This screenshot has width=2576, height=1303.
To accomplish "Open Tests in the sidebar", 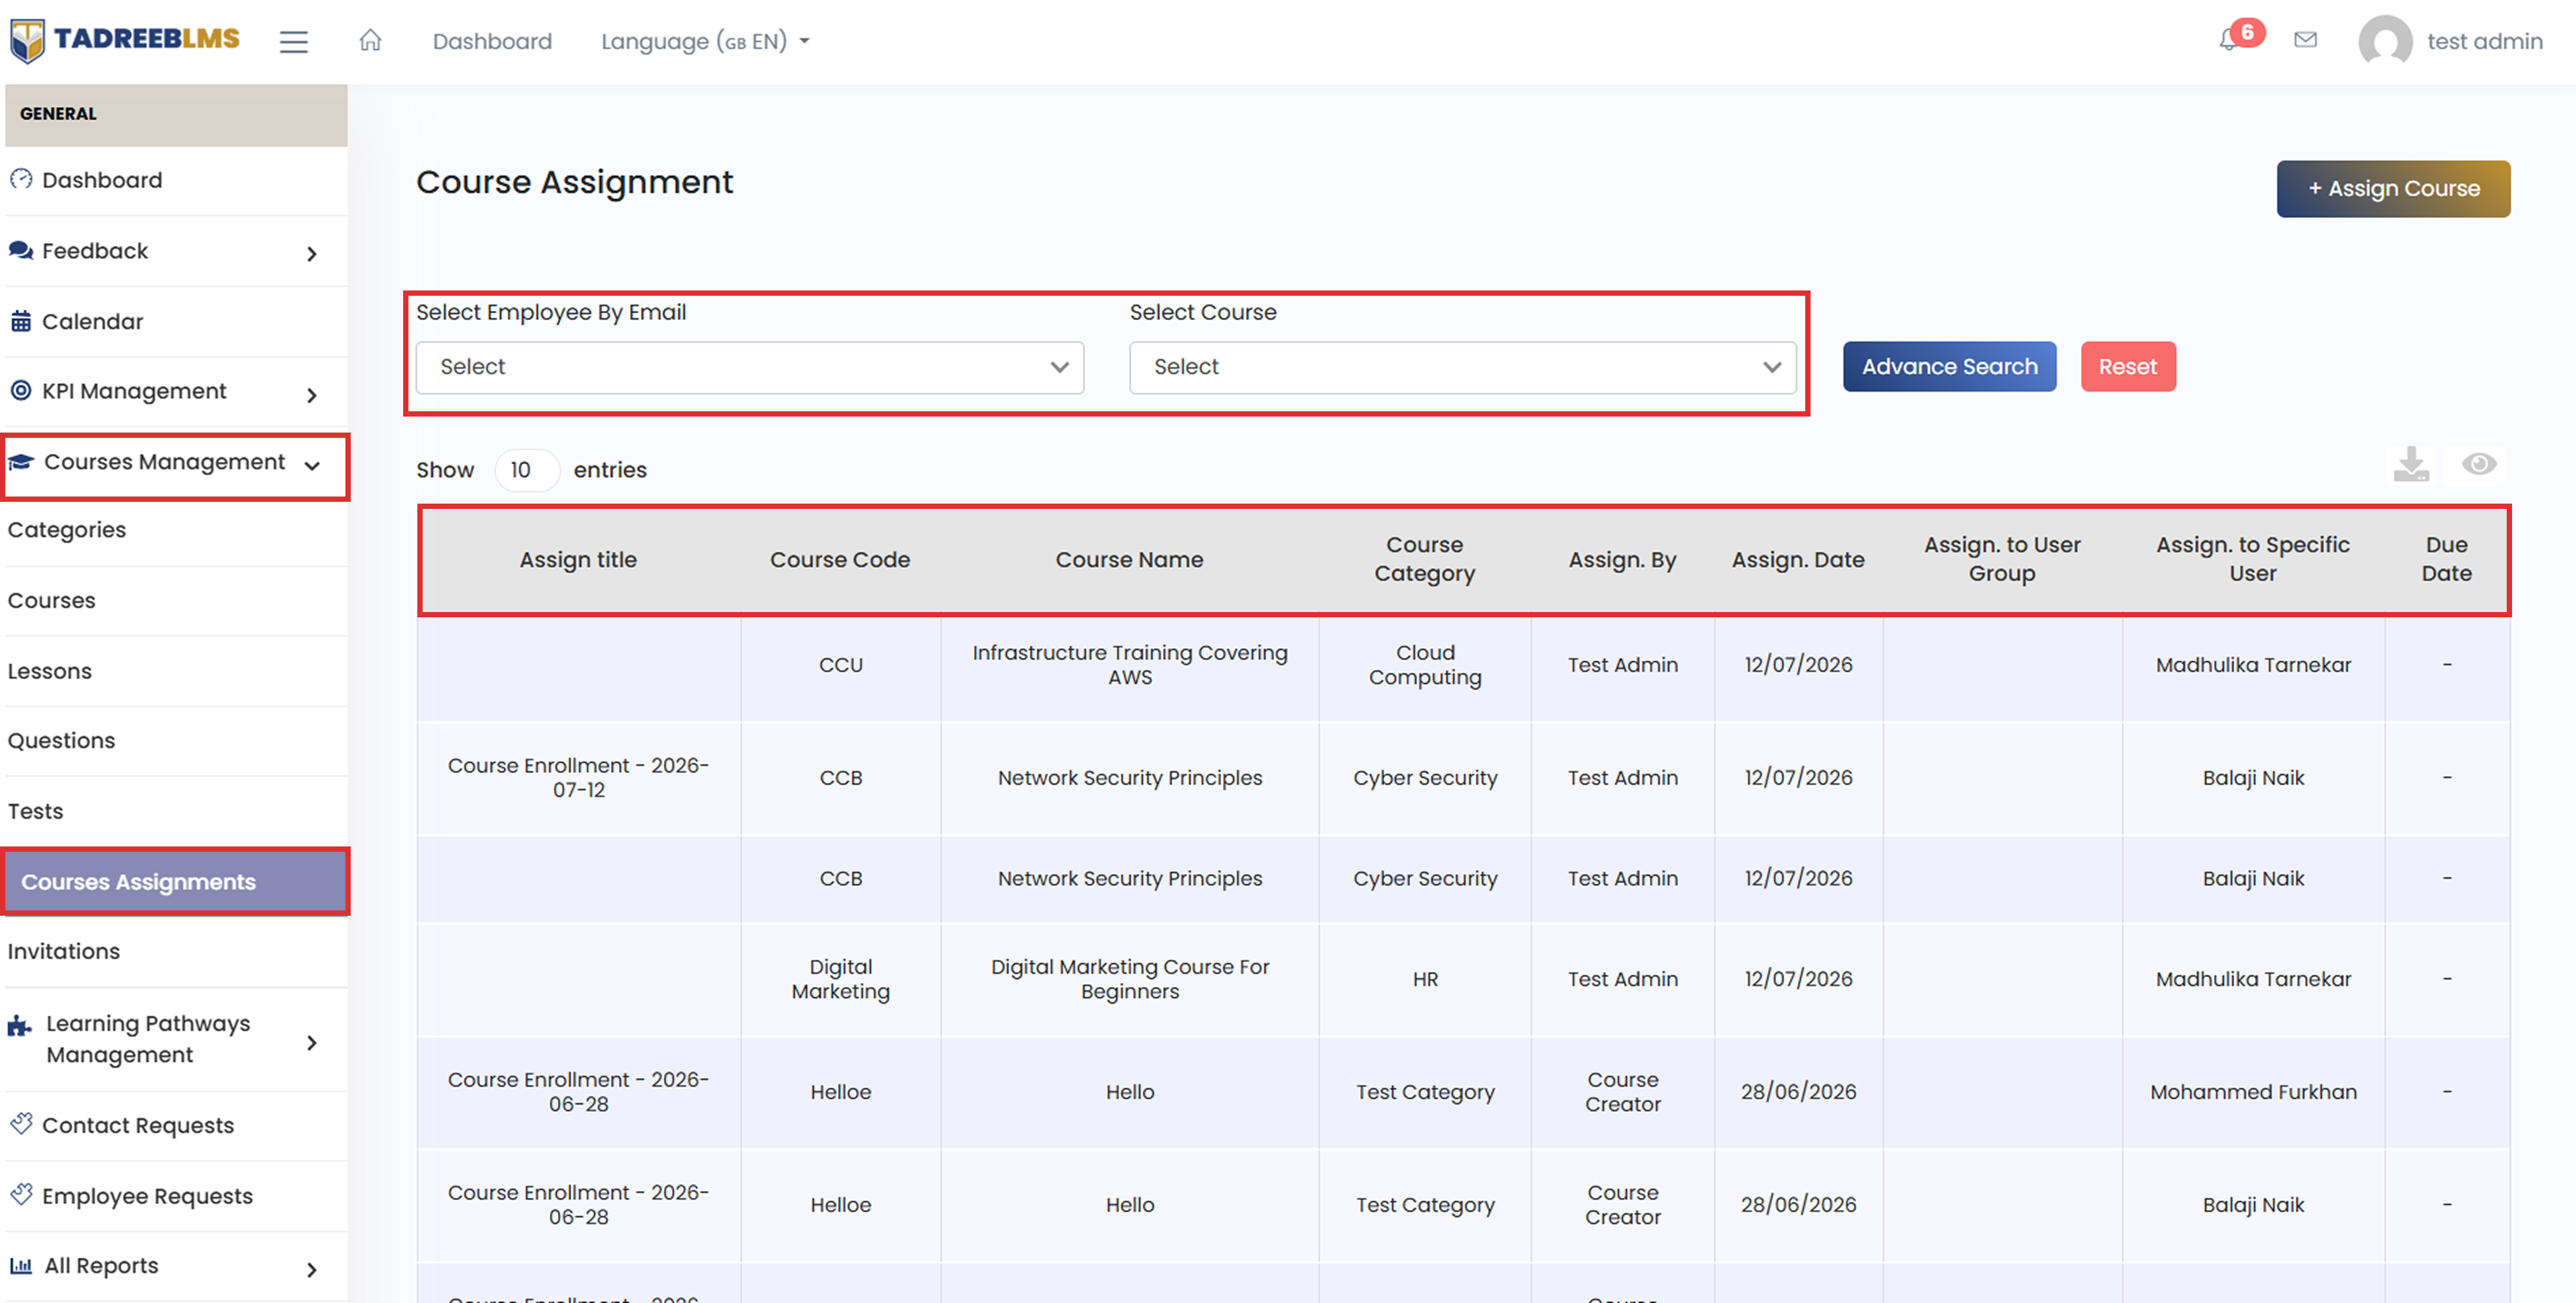I will (x=36, y=811).
